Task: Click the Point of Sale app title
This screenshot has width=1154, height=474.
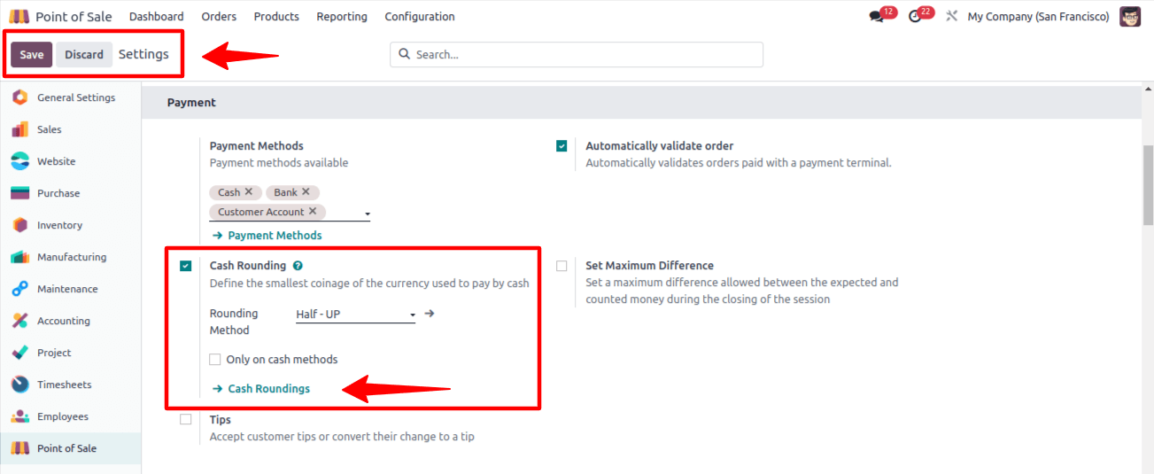Action: point(74,17)
